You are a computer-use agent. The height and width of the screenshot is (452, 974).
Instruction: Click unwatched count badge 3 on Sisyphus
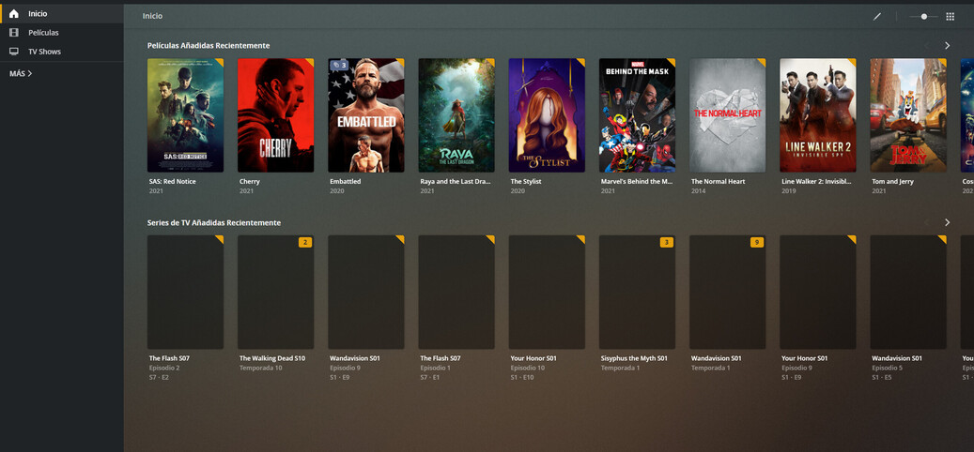click(x=667, y=243)
